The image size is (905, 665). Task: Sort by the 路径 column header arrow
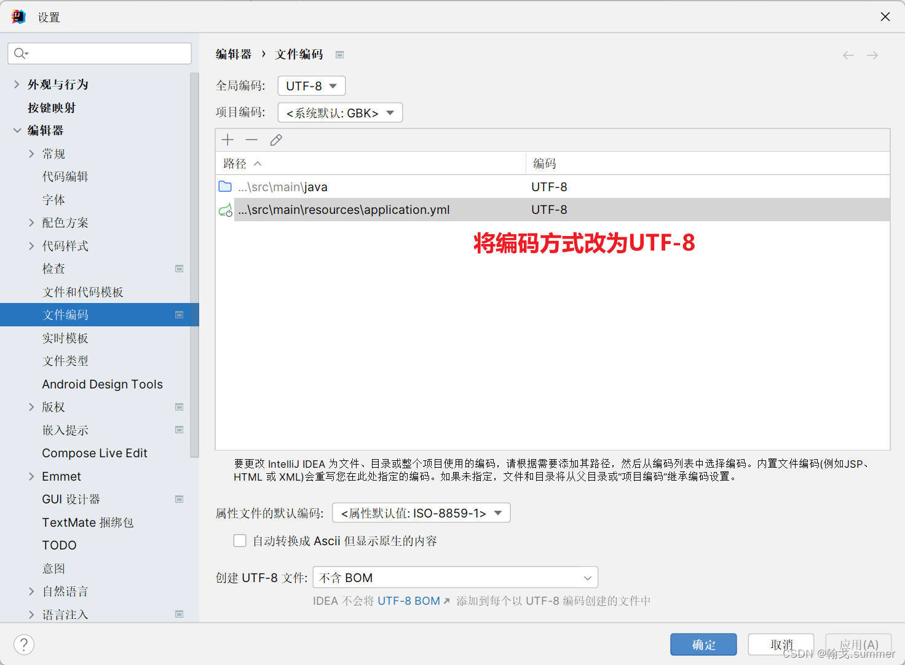click(258, 163)
